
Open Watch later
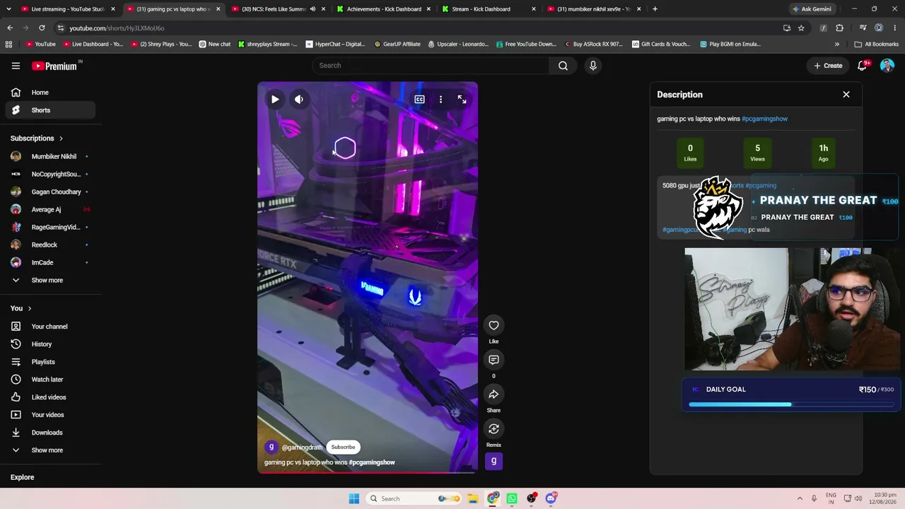(50, 380)
